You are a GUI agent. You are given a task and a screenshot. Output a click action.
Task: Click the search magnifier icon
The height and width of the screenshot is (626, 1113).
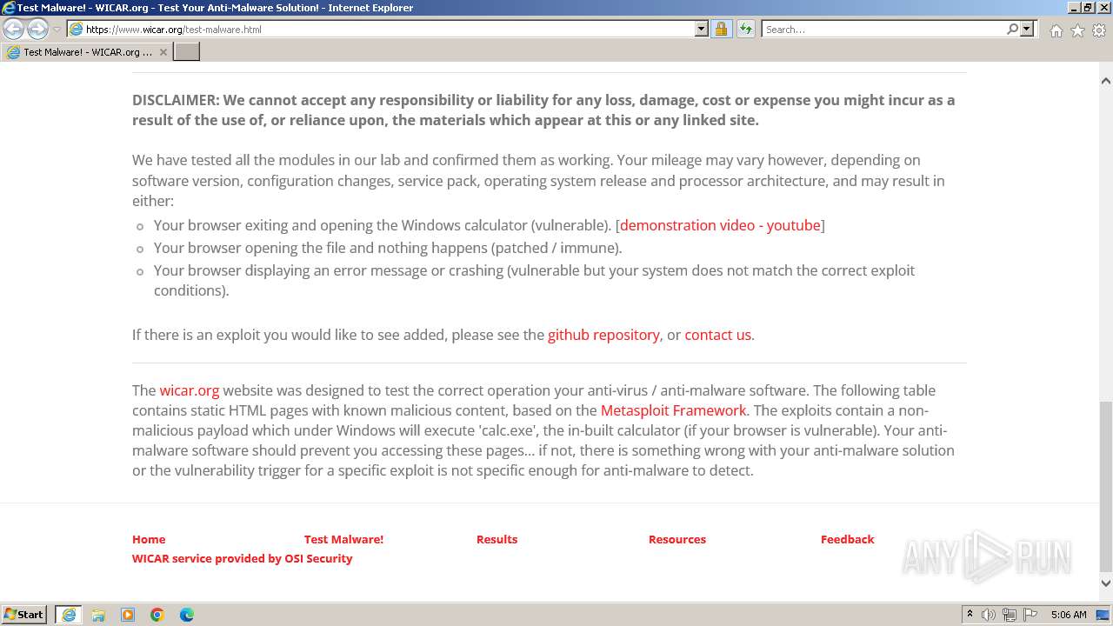1012,29
